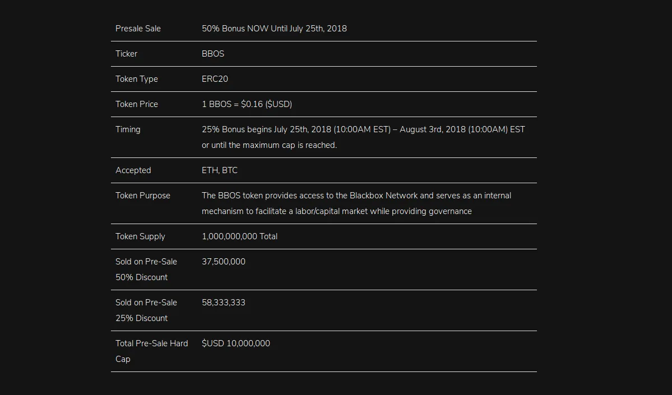The image size is (672, 395).
Task: Click the Token Supply label
Action: click(x=140, y=236)
